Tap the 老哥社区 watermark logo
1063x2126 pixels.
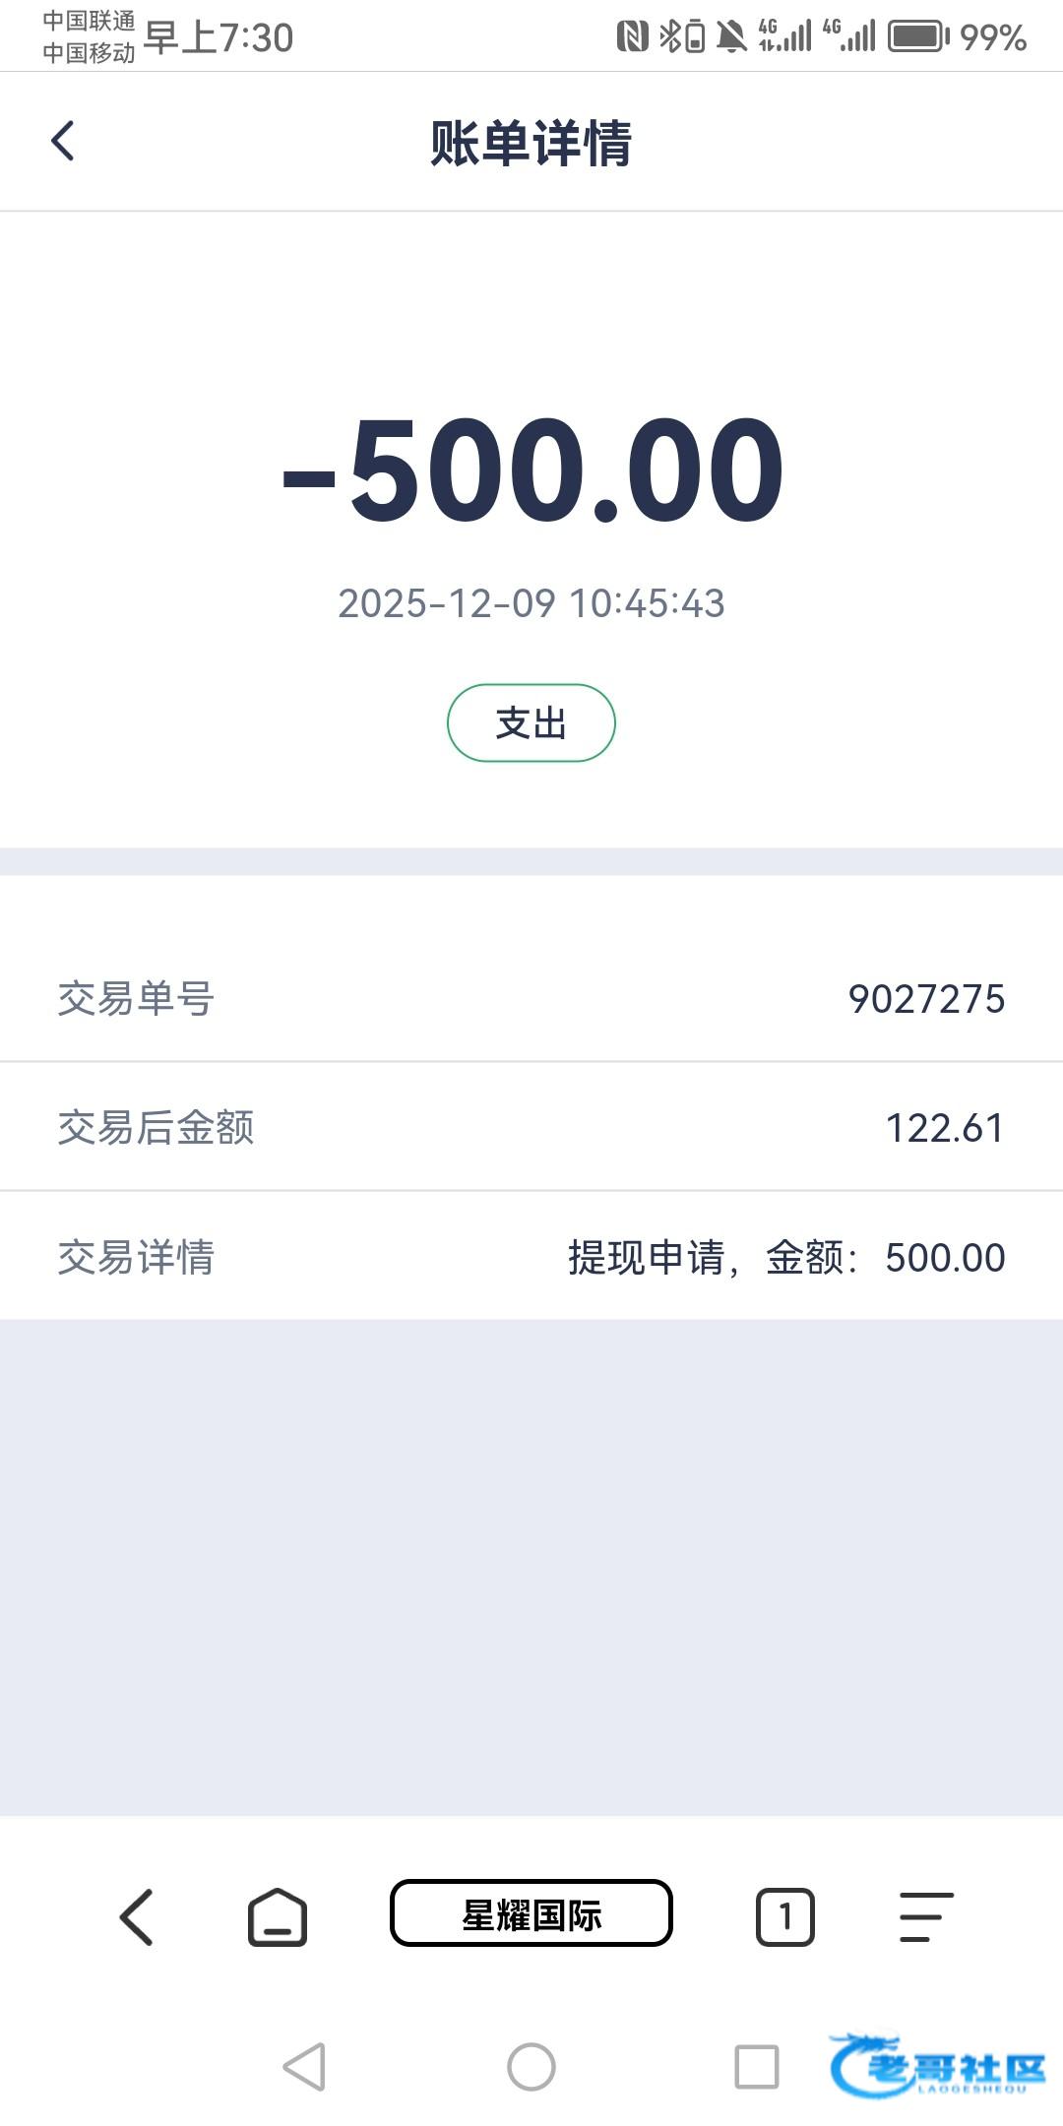click(x=937, y=2065)
